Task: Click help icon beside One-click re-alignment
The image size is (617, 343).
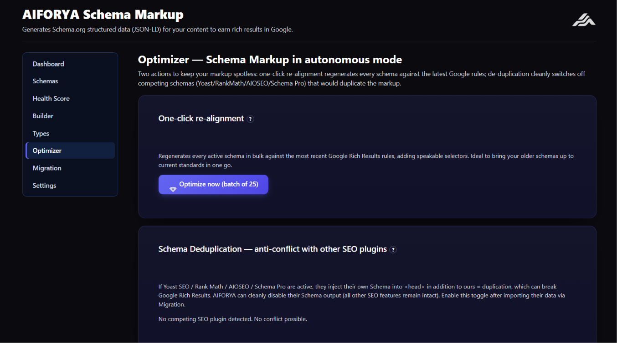Action: (x=250, y=119)
